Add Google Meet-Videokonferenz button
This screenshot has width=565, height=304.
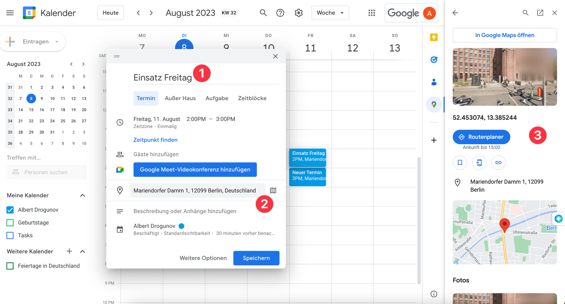pos(195,170)
